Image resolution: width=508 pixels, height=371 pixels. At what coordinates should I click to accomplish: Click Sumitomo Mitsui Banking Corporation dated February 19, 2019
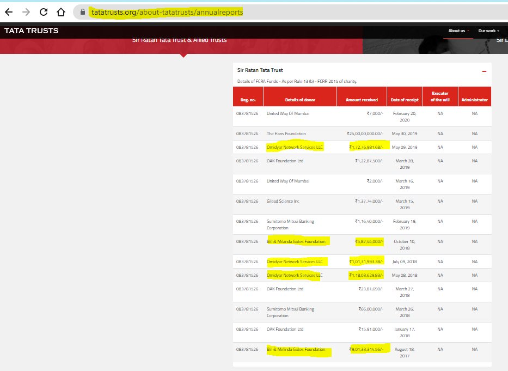point(290,224)
